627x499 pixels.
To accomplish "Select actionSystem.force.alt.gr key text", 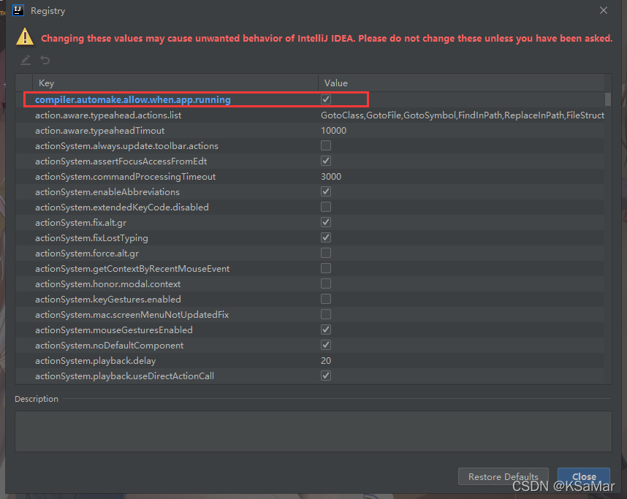I will coord(87,253).
